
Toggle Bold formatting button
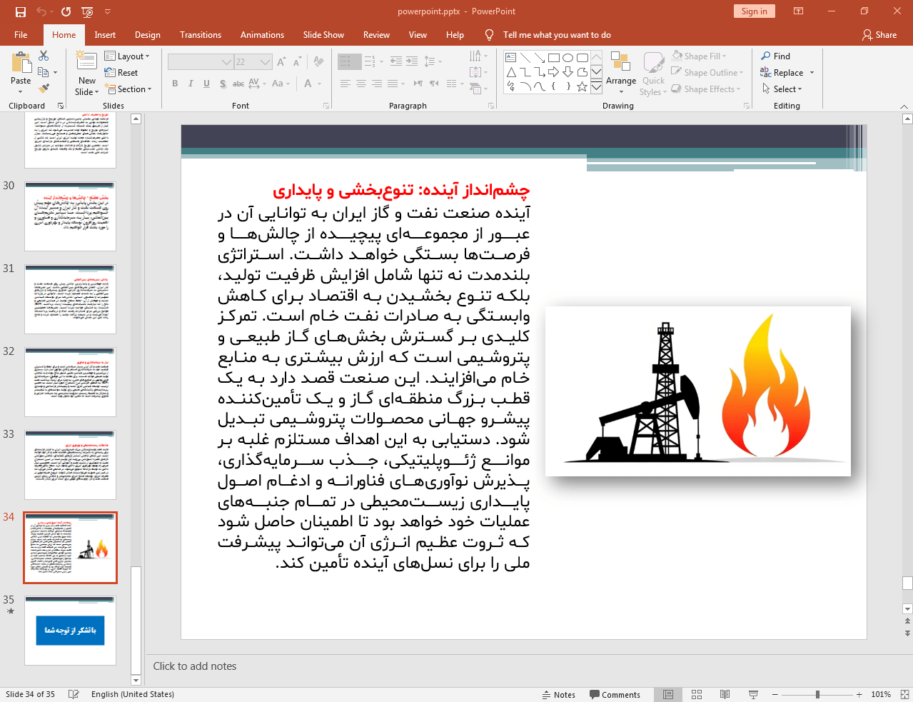pyautogui.click(x=175, y=84)
